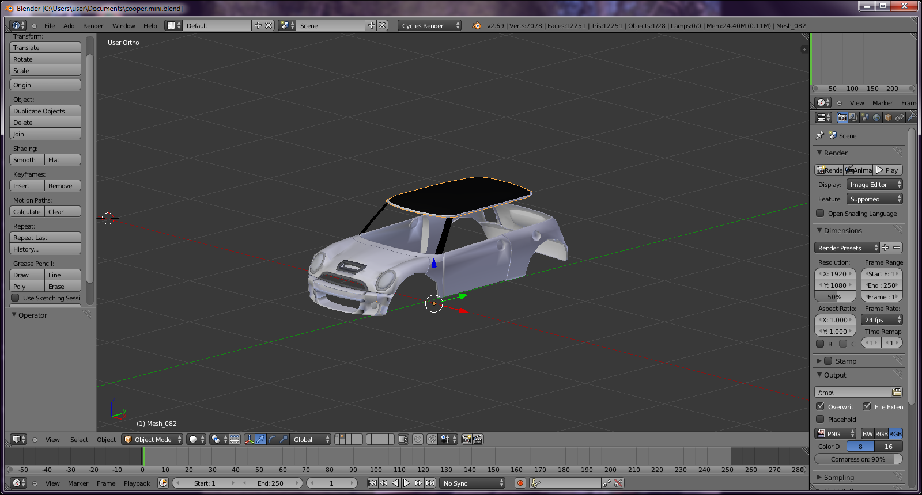
Task: Click the viewport shading sphere selector
Action: coord(197,439)
